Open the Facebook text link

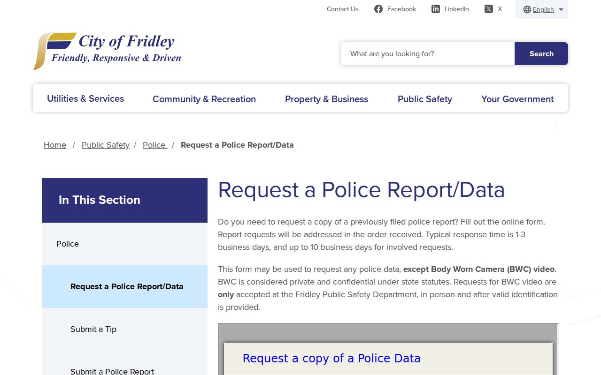tap(401, 9)
